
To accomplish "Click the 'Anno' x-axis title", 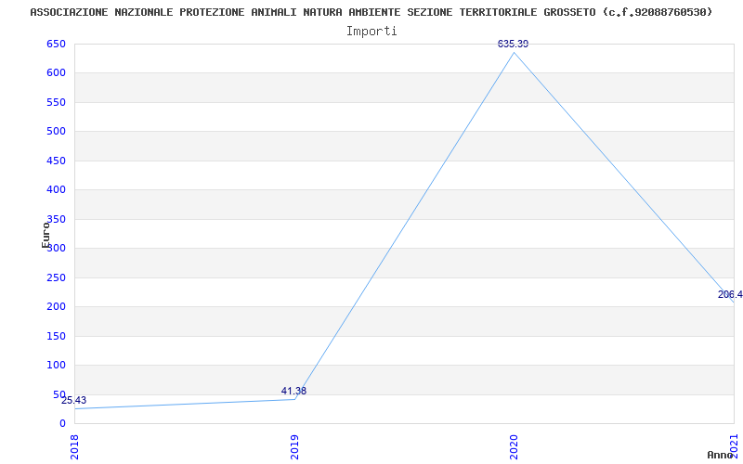I will point(720,455).
